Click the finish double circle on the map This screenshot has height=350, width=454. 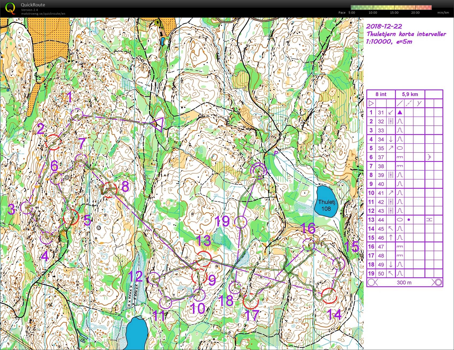259,170
